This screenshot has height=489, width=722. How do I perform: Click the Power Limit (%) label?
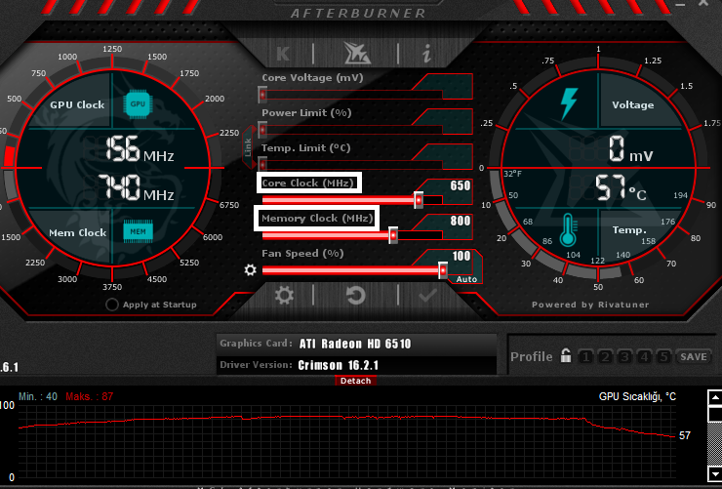[306, 113]
